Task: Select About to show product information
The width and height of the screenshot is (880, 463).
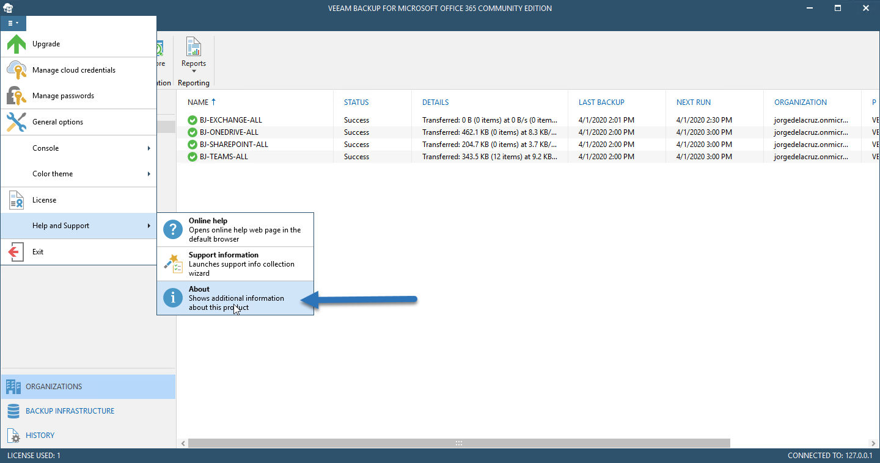Action: 235,298
